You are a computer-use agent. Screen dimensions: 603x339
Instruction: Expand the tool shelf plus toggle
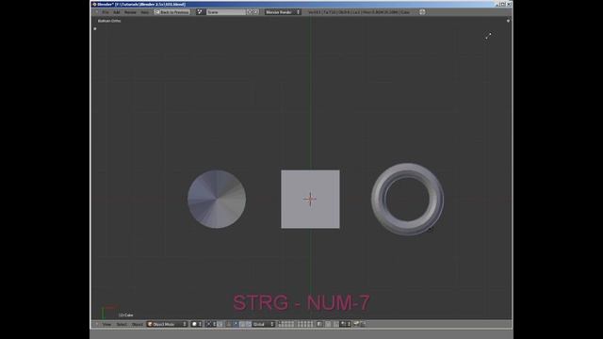point(95,29)
